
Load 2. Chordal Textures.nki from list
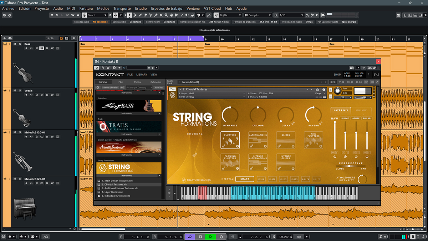click(x=129, y=185)
